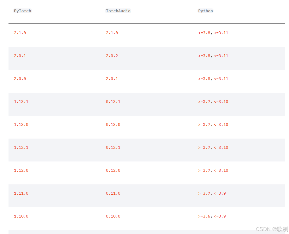This screenshot has height=234, width=289.
Task: Select PyTorch version 1.13.0 cell
Action: (21, 125)
